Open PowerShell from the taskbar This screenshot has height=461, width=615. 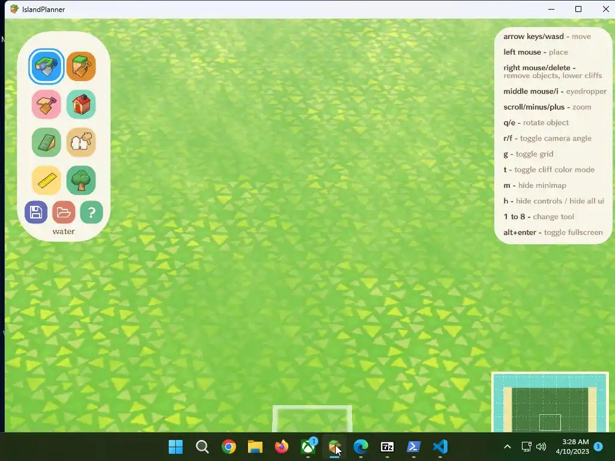[414, 447]
